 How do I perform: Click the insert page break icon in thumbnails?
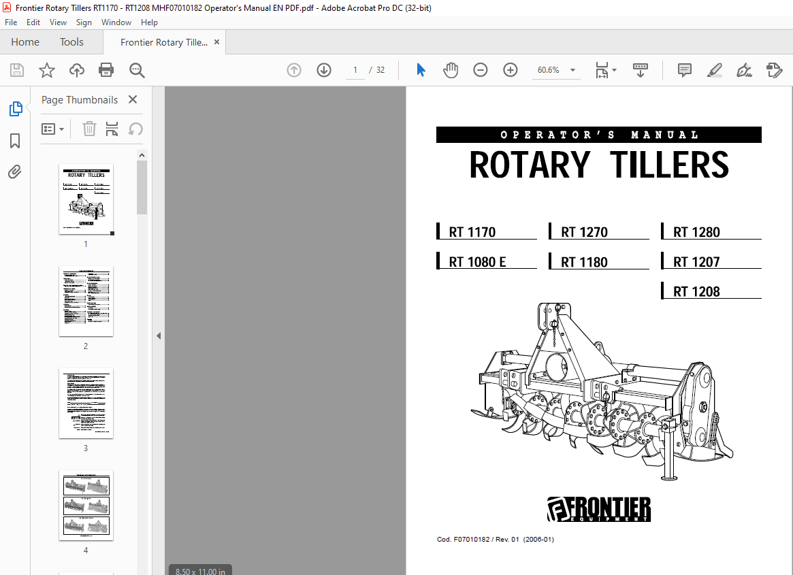click(x=112, y=129)
